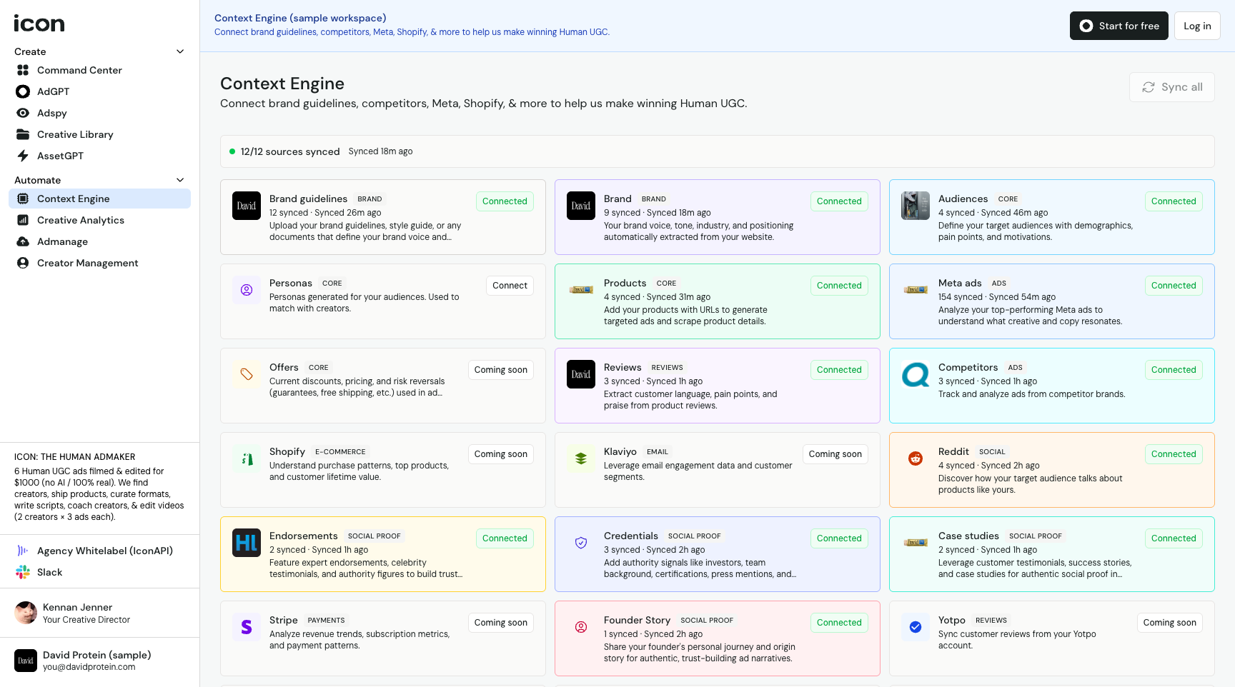Click the Brand guidelines David logo
The image size is (1235, 687).
pos(247,206)
